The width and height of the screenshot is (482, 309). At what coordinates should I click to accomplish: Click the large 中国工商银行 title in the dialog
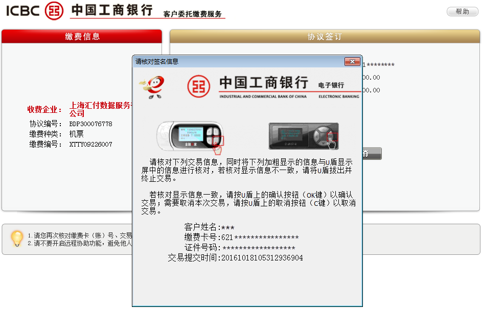pos(264,83)
